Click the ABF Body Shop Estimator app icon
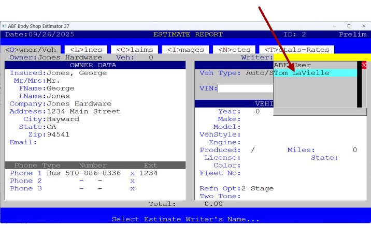 point(4,26)
